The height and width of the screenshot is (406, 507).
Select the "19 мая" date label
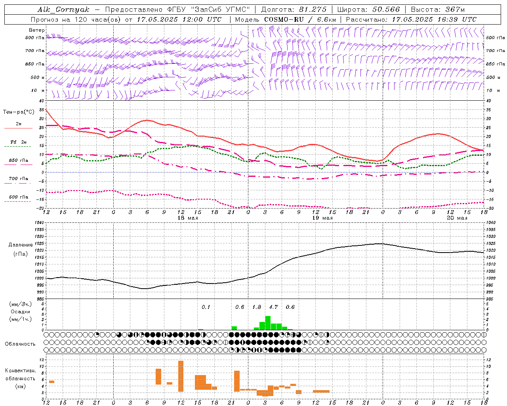click(322, 218)
